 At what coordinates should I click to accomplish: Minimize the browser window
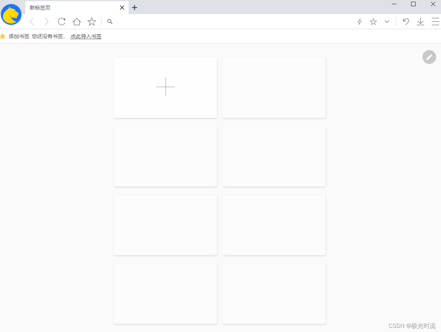tap(394, 4)
